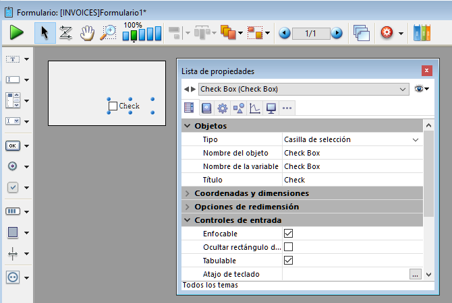Screen dimensions: 452x303
Task: Activate the hand pan tool
Action: 86,32
